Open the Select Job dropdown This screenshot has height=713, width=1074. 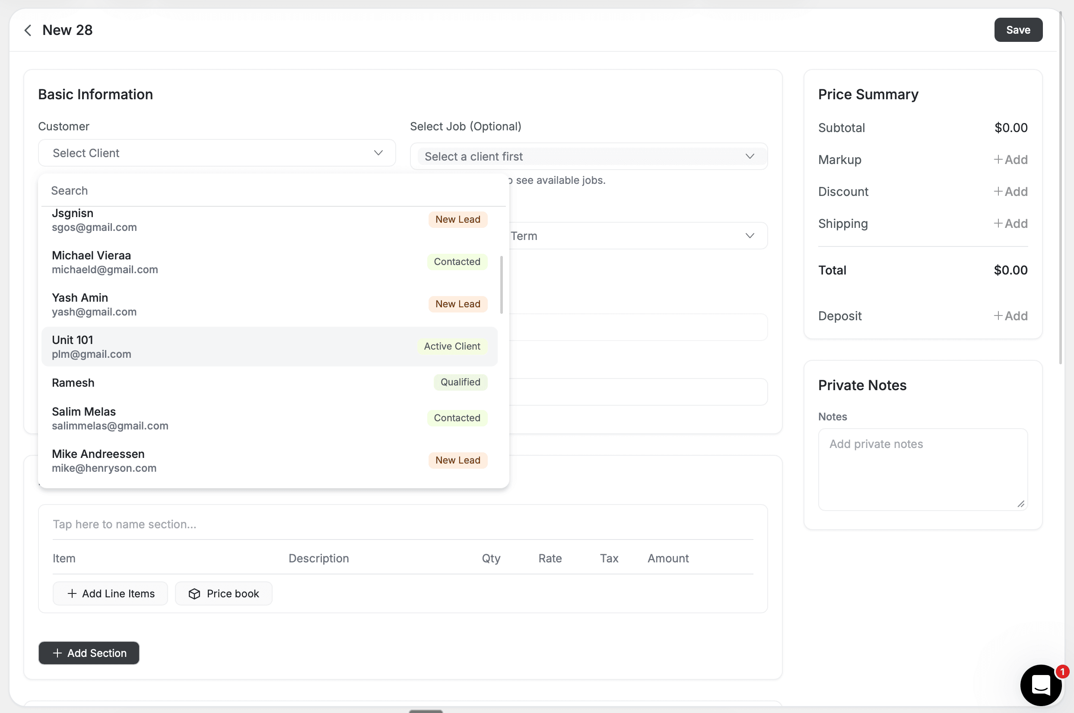click(x=589, y=156)
